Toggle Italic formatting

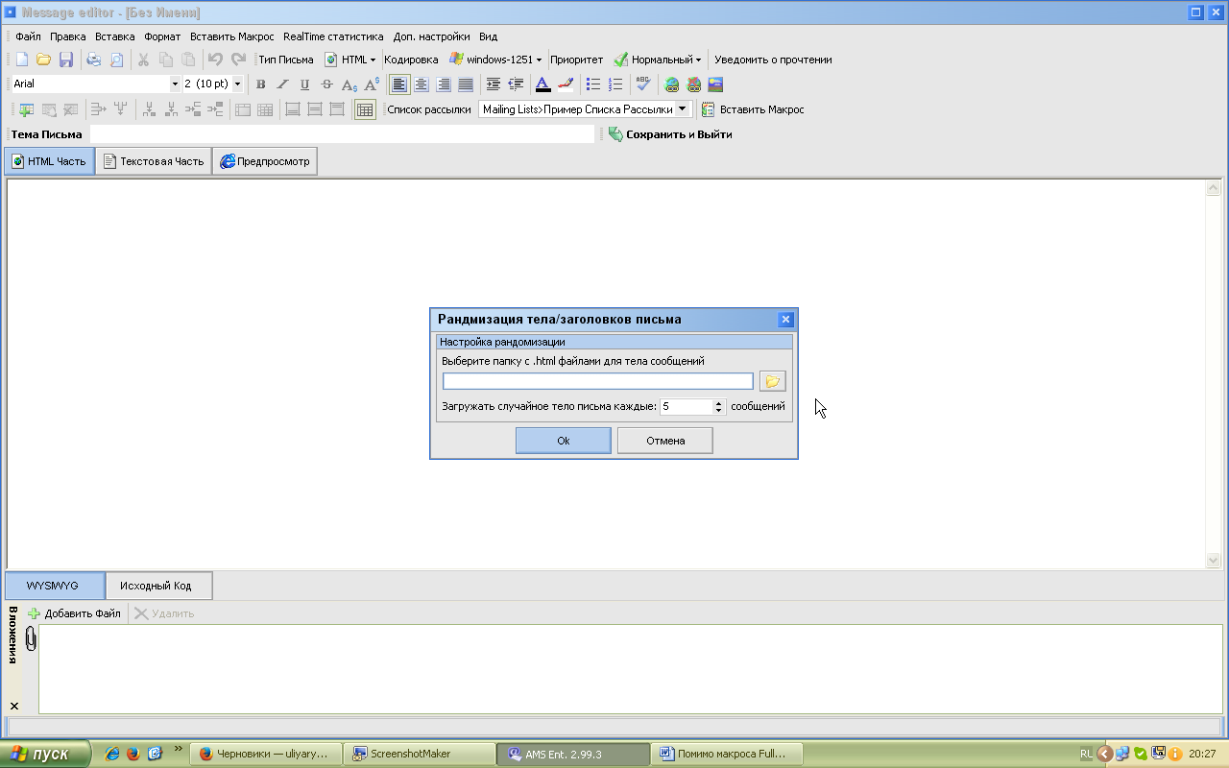pos(282,84)
